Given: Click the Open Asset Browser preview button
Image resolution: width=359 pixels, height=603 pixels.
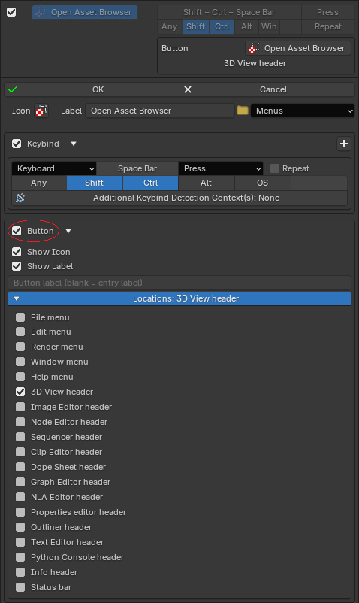Looking at the screenshot, I should pyautogui.click(x=298, y=48).
